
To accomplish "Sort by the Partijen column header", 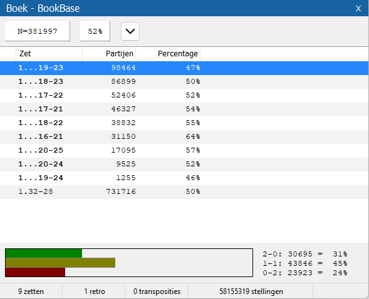I will (x=109, y=54).
